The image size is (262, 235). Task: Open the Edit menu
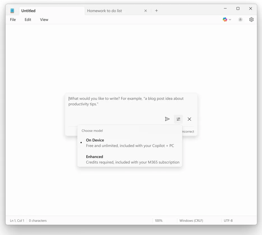coord(28,20)
